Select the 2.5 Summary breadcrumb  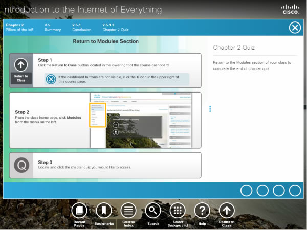tap(53, 27)
